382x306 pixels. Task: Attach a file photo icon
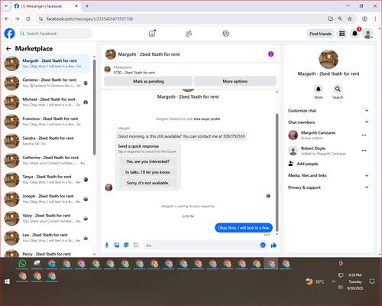[117, 245]
